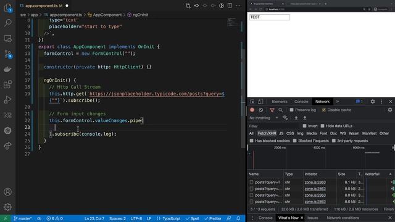This screenshot has width=395, height=222.
Task: Open Network panel settings gear
Action: 390,110
